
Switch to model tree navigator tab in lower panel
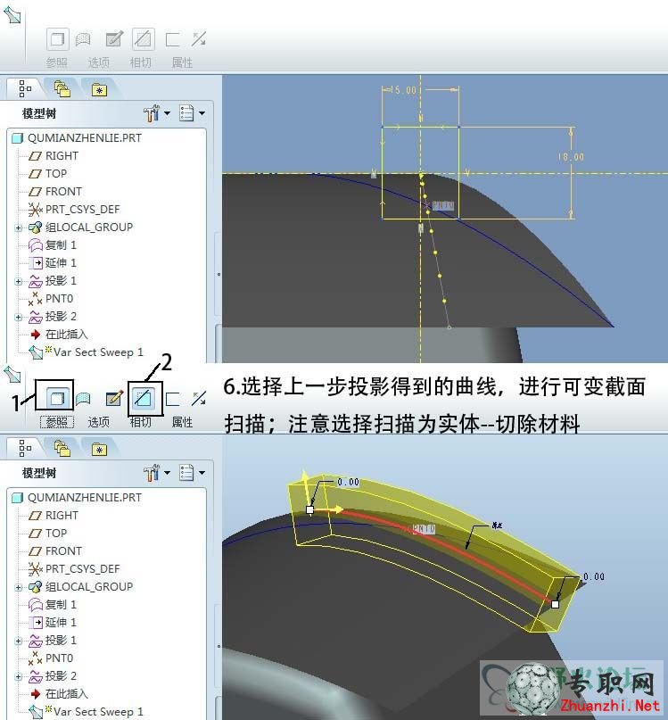click(25, 448)
